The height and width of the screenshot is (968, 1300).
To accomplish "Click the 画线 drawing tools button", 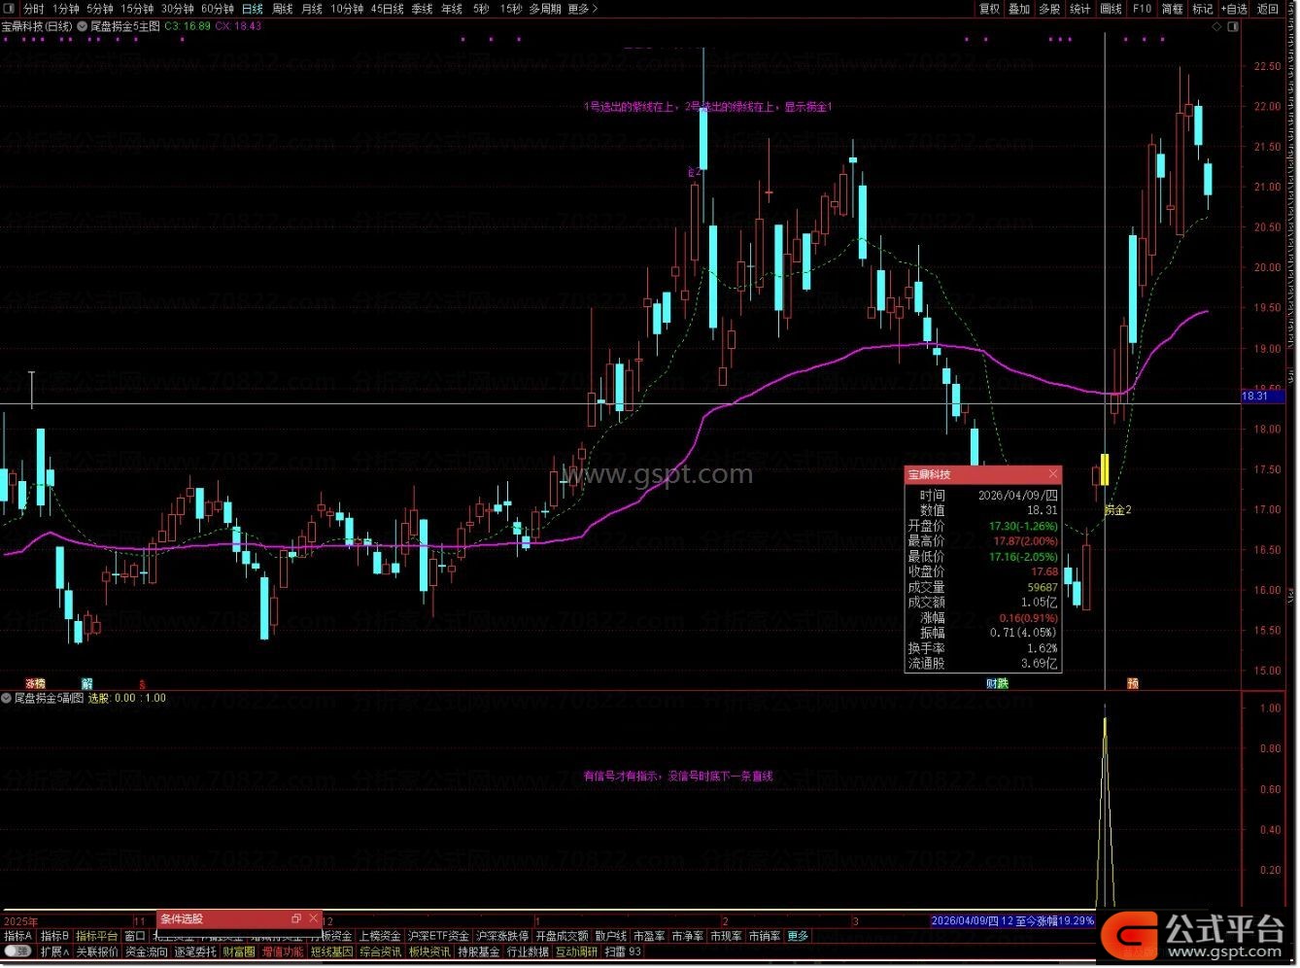I will (1111, 9).
